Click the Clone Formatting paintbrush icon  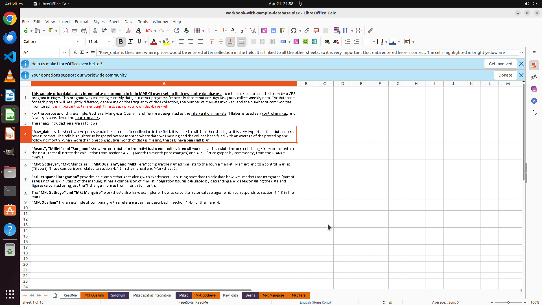pos(128,30)
